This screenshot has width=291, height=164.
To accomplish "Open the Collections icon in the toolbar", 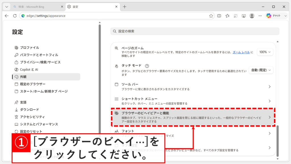I will click(x=236, y=16).
